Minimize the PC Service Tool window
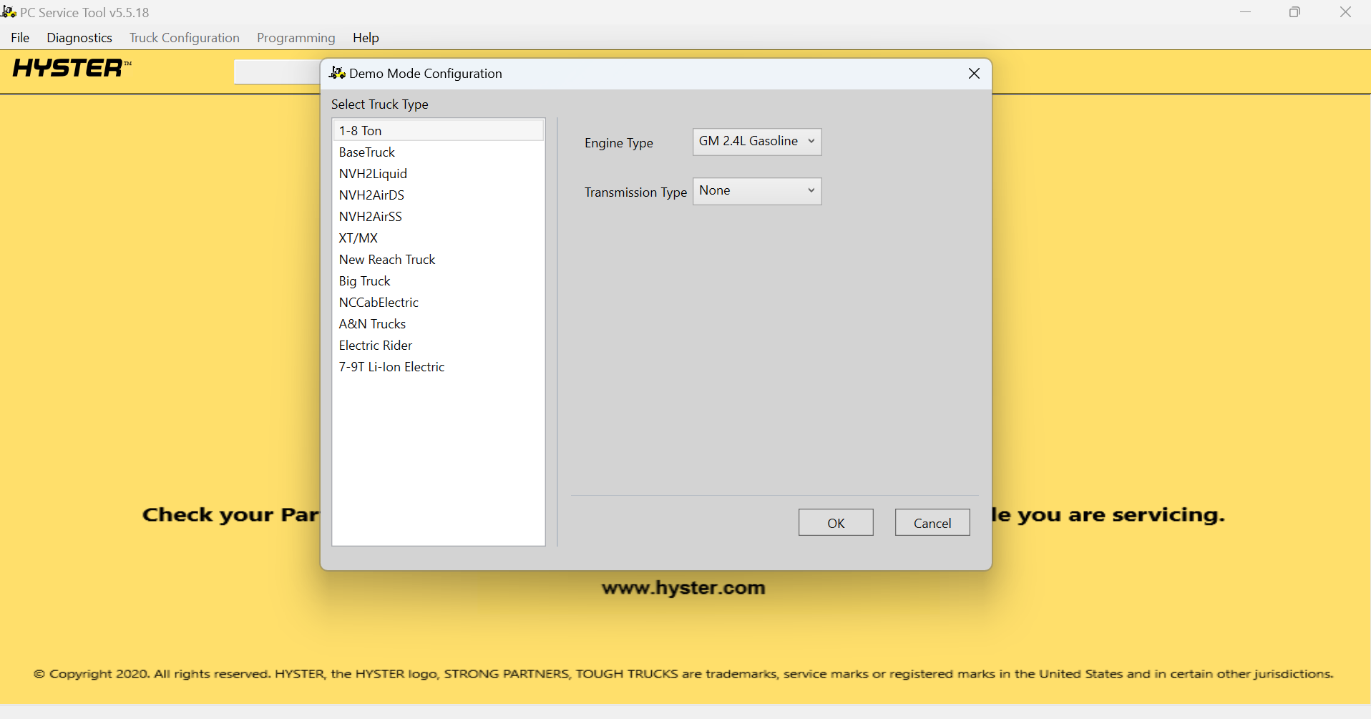The height and width of the screenshot is (719, 1371). 1246,12
